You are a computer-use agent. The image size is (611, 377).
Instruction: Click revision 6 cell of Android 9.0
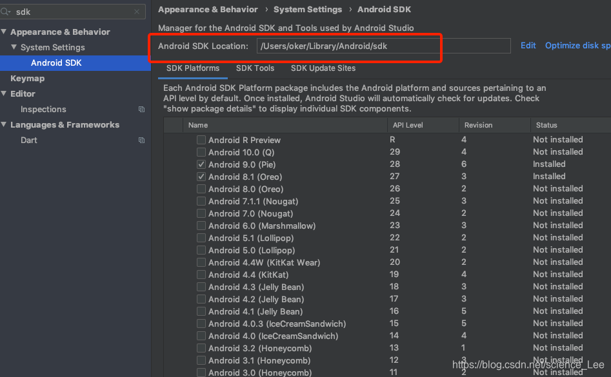(x=464, y=164)
